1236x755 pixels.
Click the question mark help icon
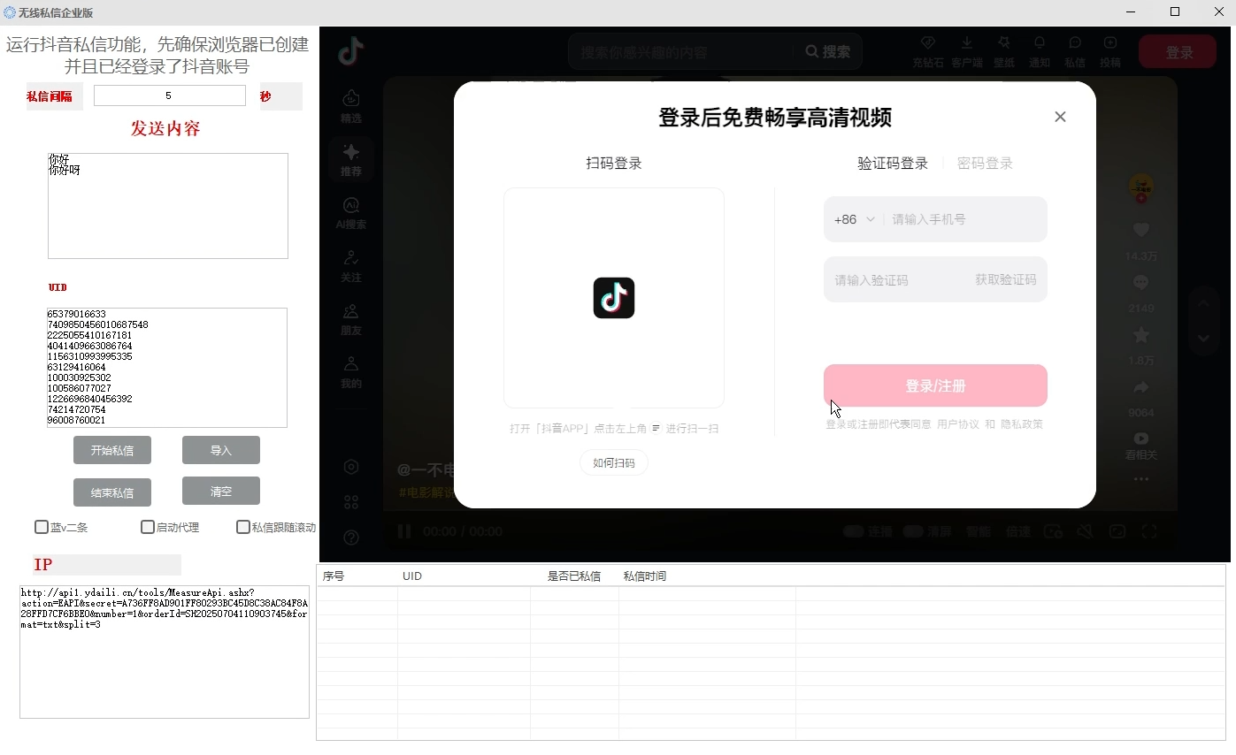pyautogui.click(x=351, y=538)
